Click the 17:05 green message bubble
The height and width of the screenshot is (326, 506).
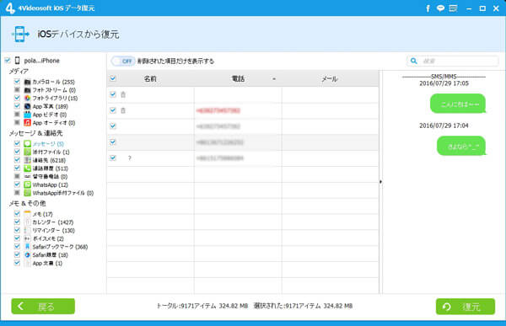coord(458,104)
